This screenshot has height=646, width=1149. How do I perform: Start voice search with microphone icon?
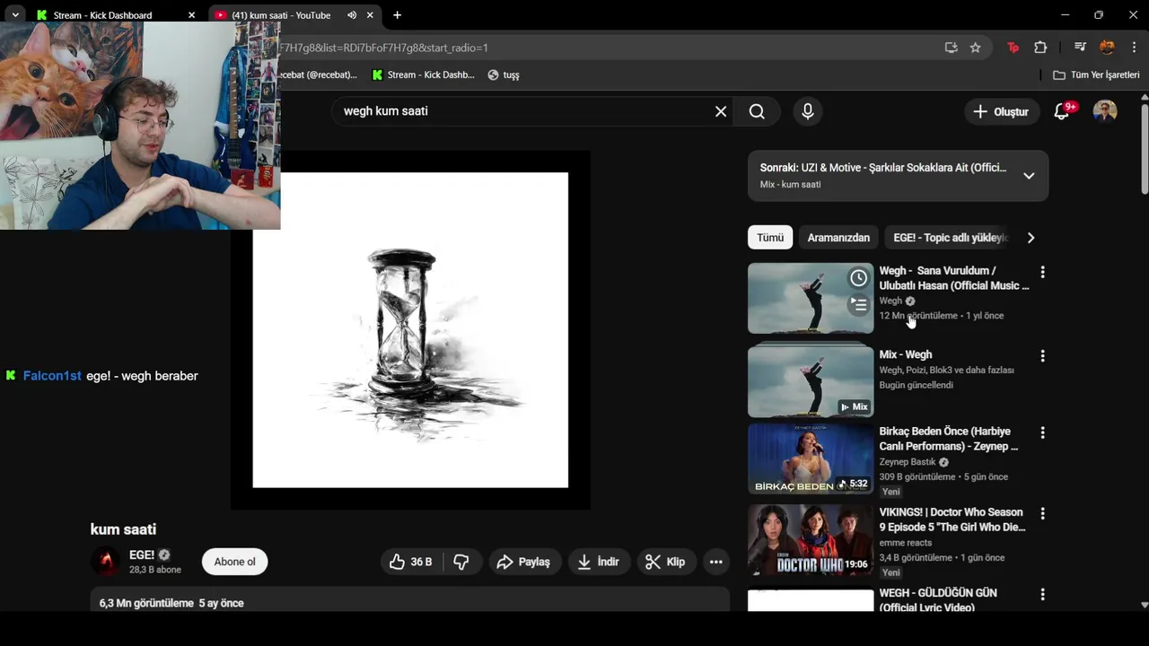(x=807, y=111)
